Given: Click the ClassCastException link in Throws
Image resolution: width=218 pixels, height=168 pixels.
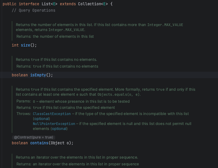Looking at the screenshot, I should pyautogui.click(x=52, y=114).
